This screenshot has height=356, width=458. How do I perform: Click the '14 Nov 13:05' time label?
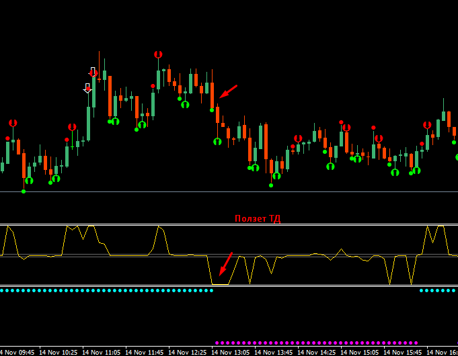231,353
